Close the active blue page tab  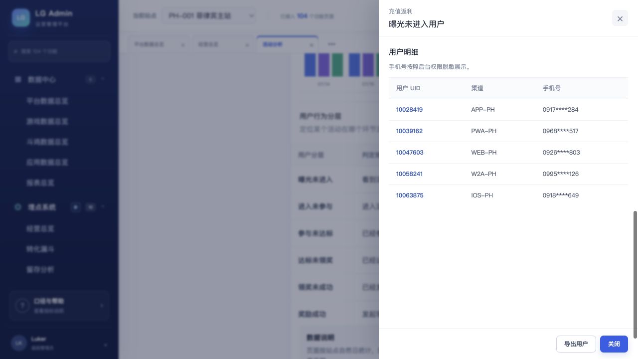pos(311,45)
